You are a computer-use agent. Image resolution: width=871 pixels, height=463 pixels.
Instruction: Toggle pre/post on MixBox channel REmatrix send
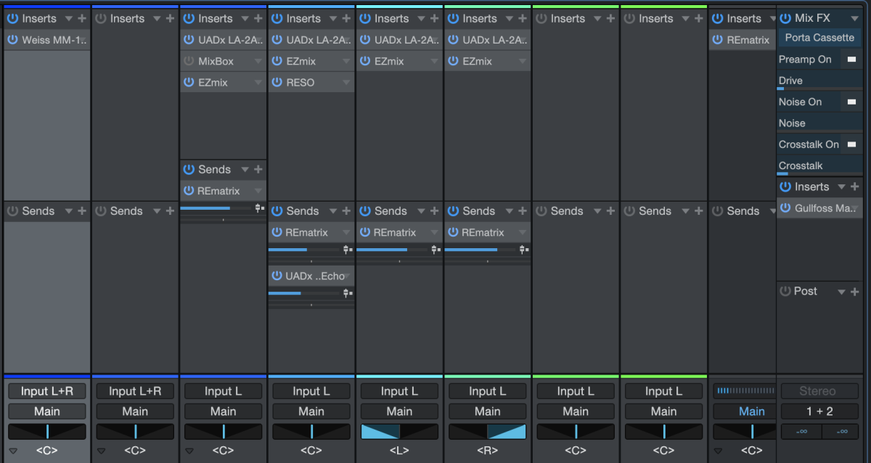pyautogui.click(x=258, y=208)
